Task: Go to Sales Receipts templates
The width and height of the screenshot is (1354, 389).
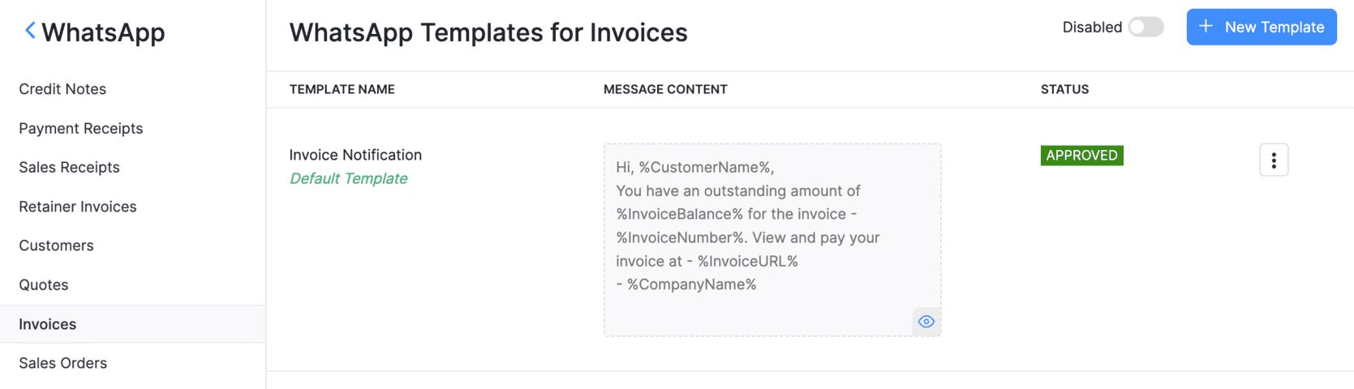Action: 69,168
